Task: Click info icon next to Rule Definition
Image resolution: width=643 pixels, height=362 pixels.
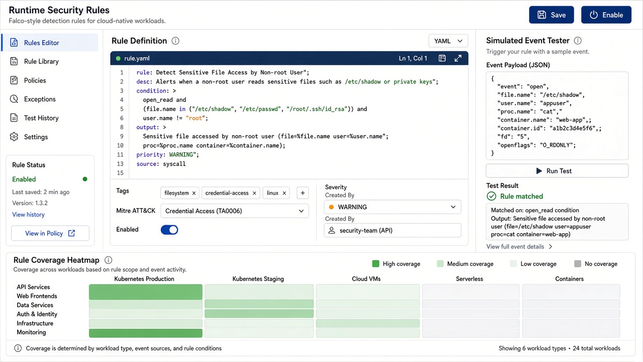Action: [x=175, y=41]
